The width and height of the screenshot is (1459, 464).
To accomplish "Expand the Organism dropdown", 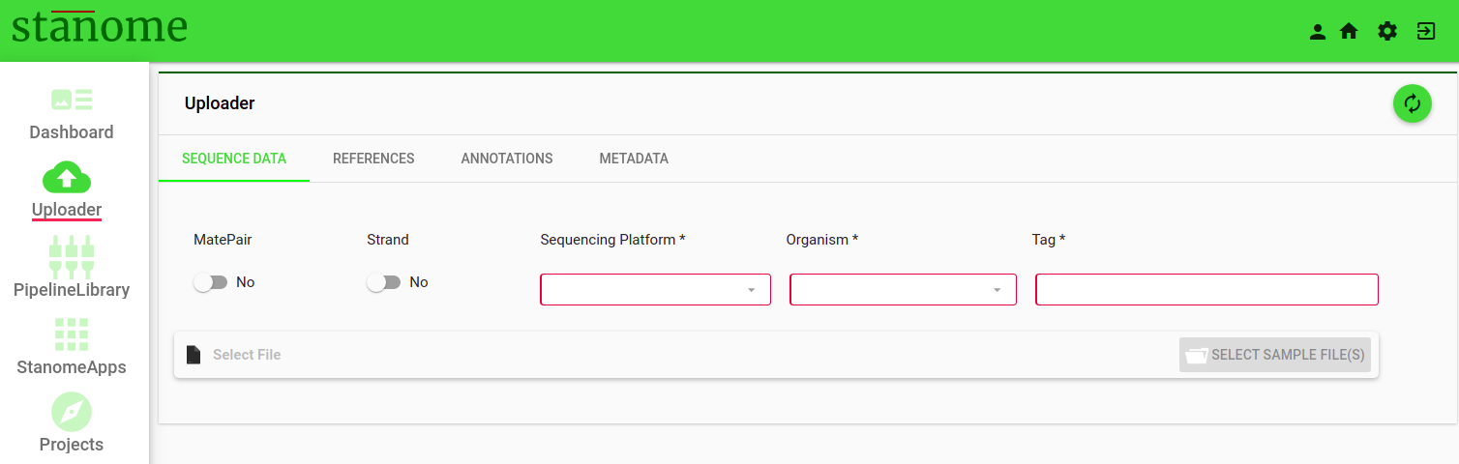I will (903, 290).
